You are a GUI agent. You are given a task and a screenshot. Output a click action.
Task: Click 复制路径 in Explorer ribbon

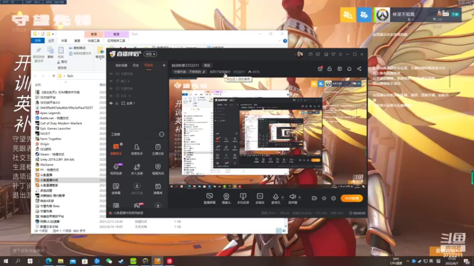coord(78,48)
